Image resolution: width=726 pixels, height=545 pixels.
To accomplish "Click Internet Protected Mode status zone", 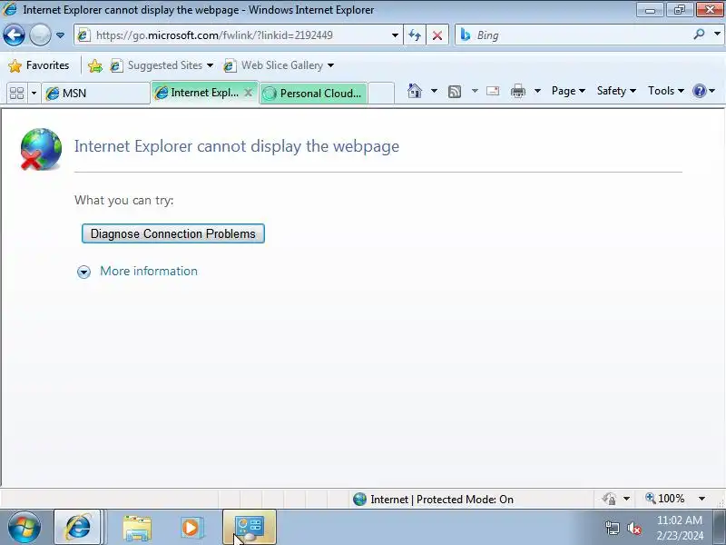I will (434, 499).
